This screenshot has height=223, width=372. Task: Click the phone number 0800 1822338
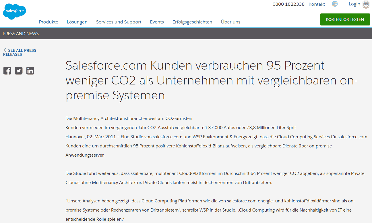click(288, 4)
